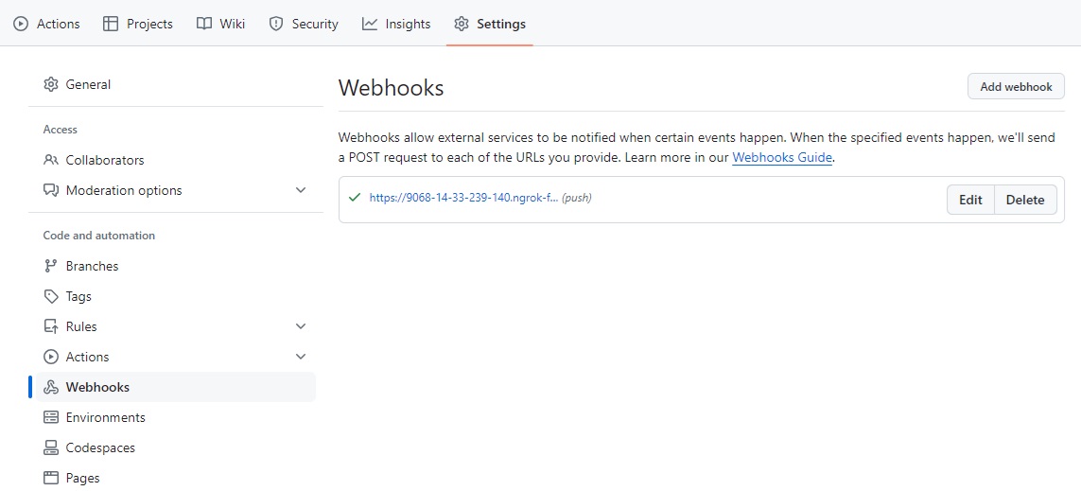
Task: Expand the Rules section chevron
Action: 301,326
